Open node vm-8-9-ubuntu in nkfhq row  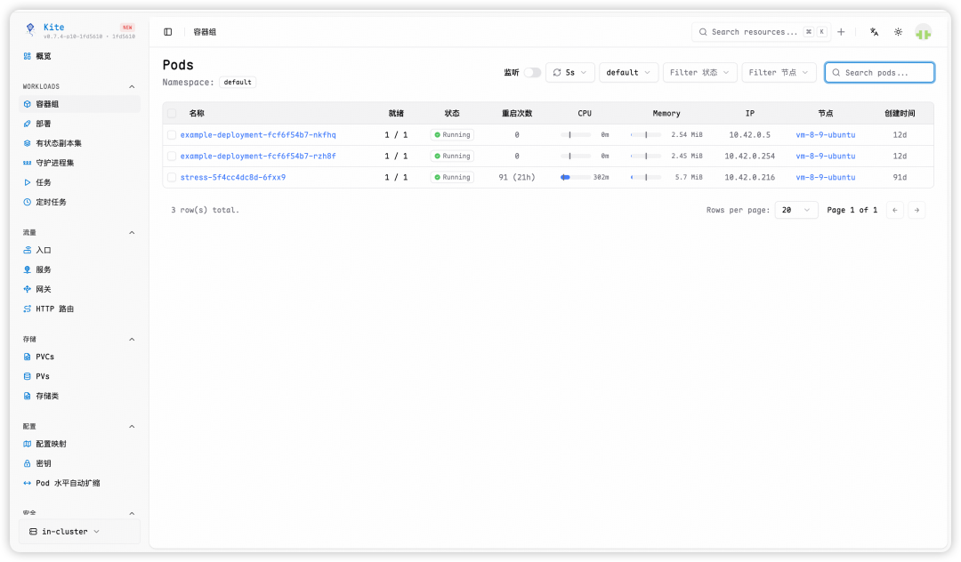pyautogui.click(x=826, y=134)
